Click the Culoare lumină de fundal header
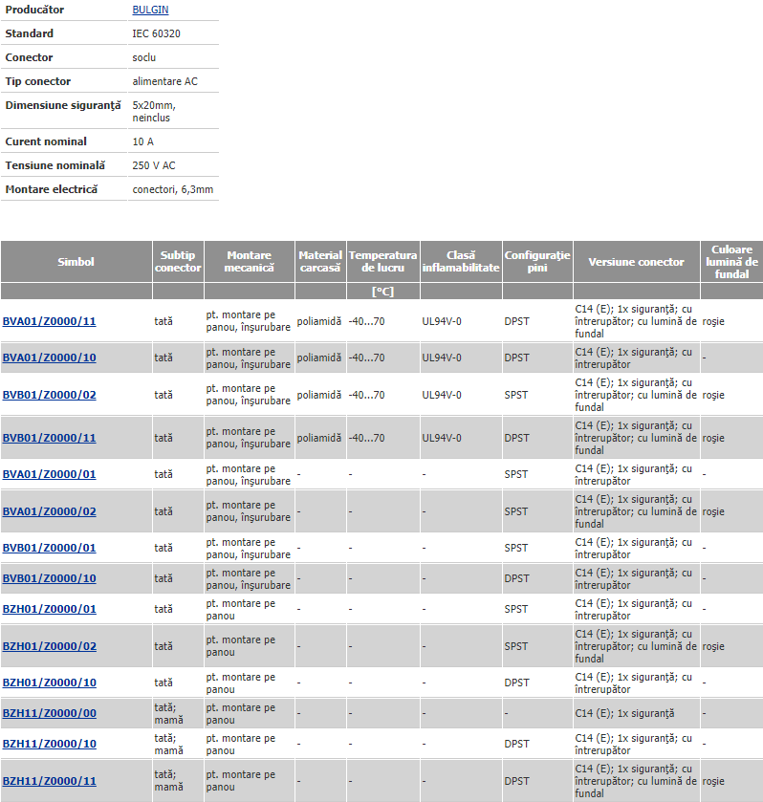 pos(731,262)
